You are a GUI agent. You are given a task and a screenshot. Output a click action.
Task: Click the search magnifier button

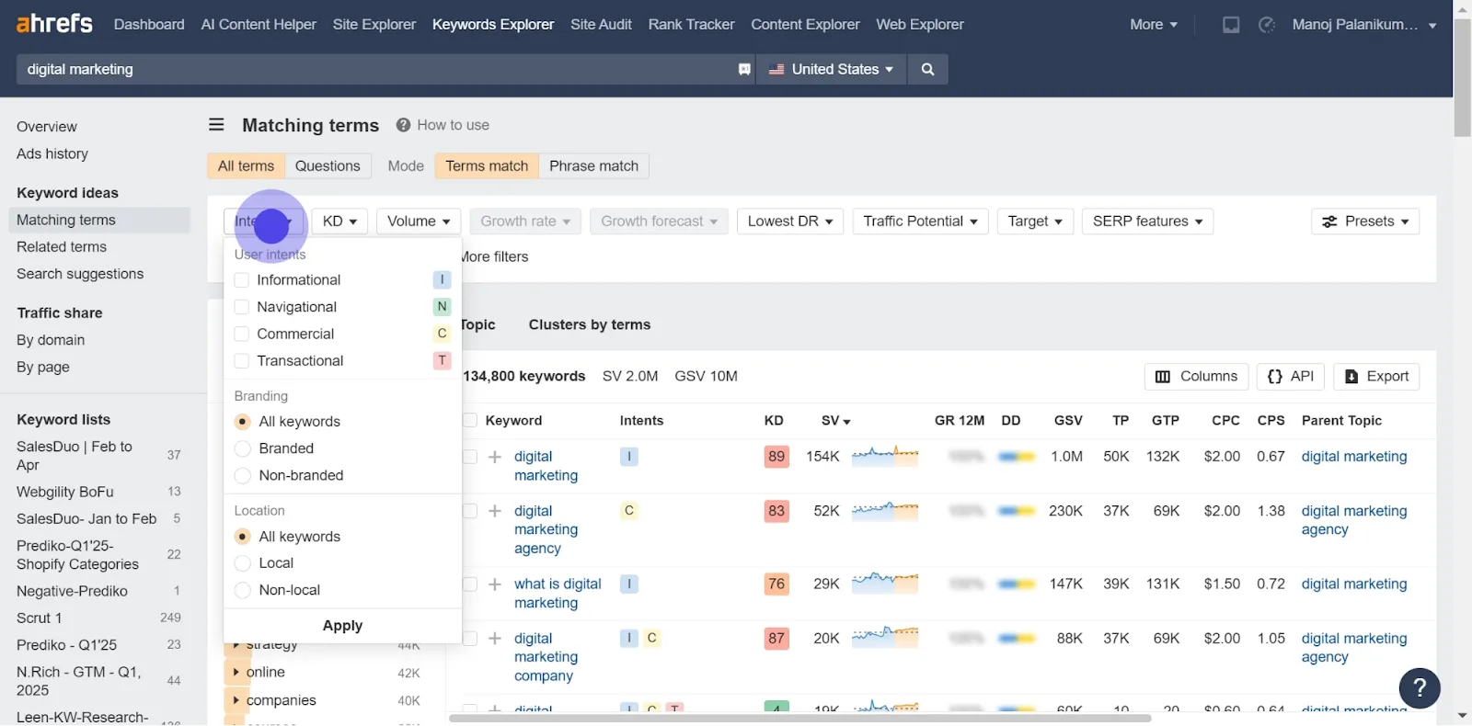[x=927, y=69]
